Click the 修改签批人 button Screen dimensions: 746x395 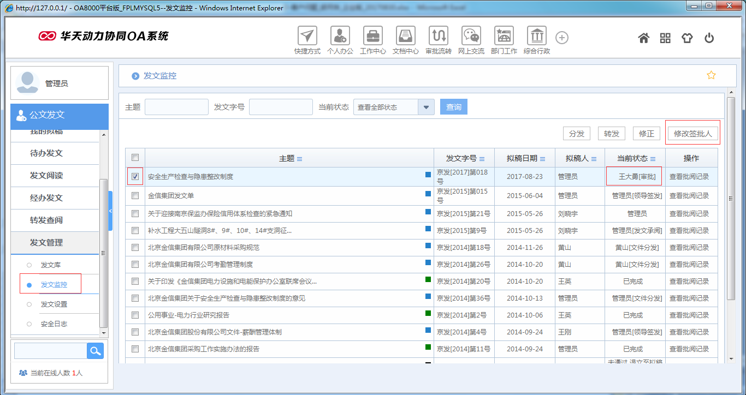tap(692, 133)
